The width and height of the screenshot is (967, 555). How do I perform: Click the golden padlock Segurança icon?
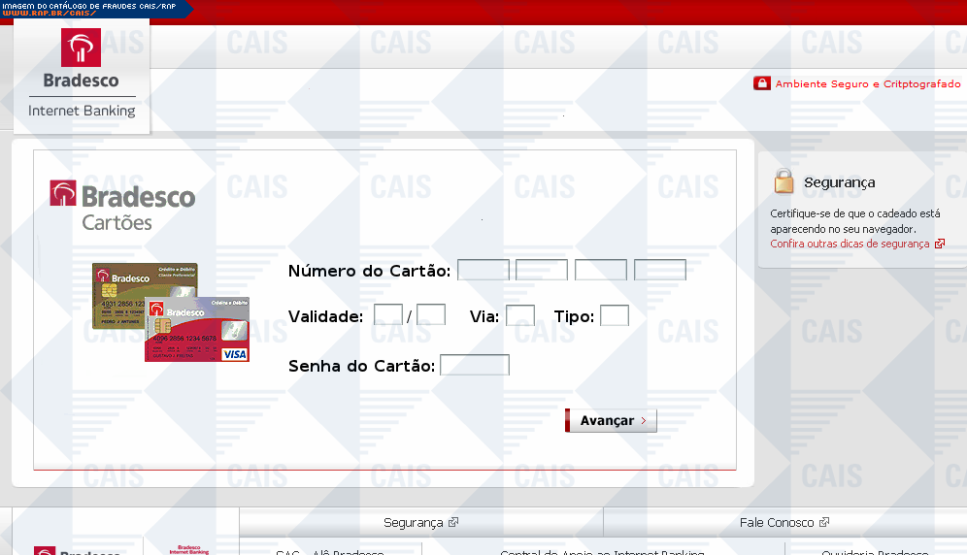(784, 181)
